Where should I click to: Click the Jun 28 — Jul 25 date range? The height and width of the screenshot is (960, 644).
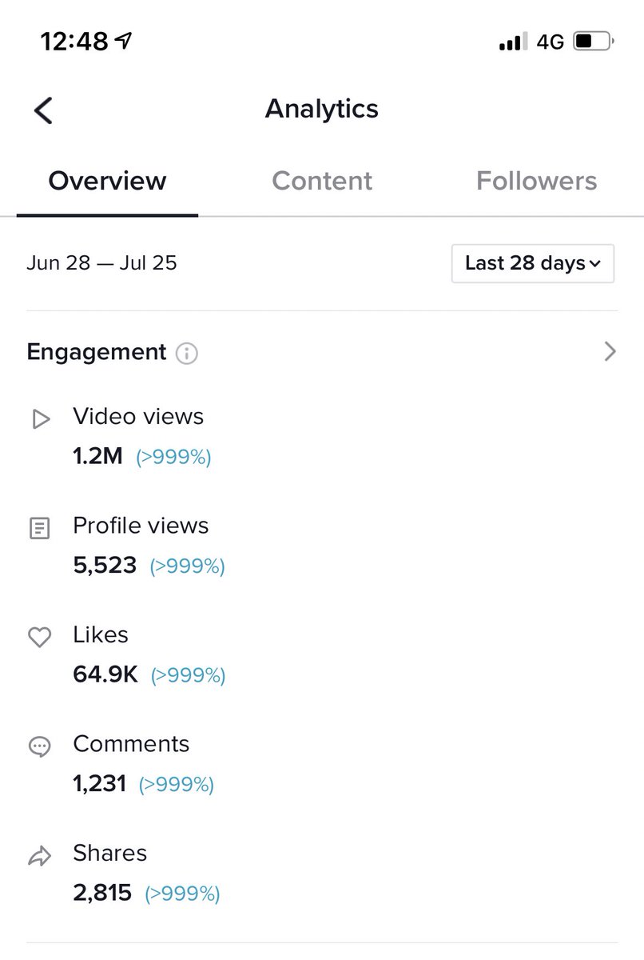pyautogui.click(x=101, y=262)
